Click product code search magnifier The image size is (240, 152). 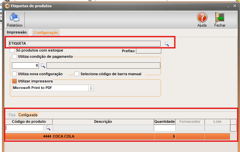[x=48, y=128]
